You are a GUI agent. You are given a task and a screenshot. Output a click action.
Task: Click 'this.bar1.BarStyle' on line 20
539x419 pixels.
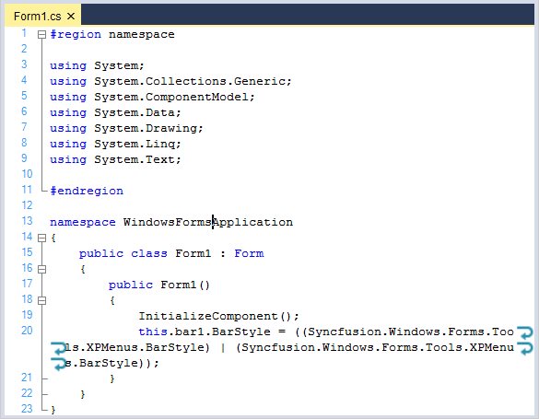205,332
